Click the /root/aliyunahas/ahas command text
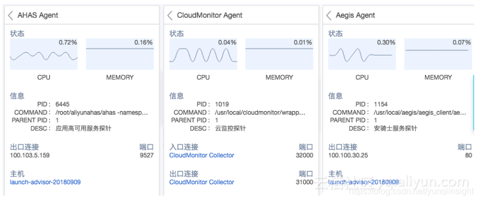Screen dimensions: 479x201 pyautogui.click(x=102, y=113)
